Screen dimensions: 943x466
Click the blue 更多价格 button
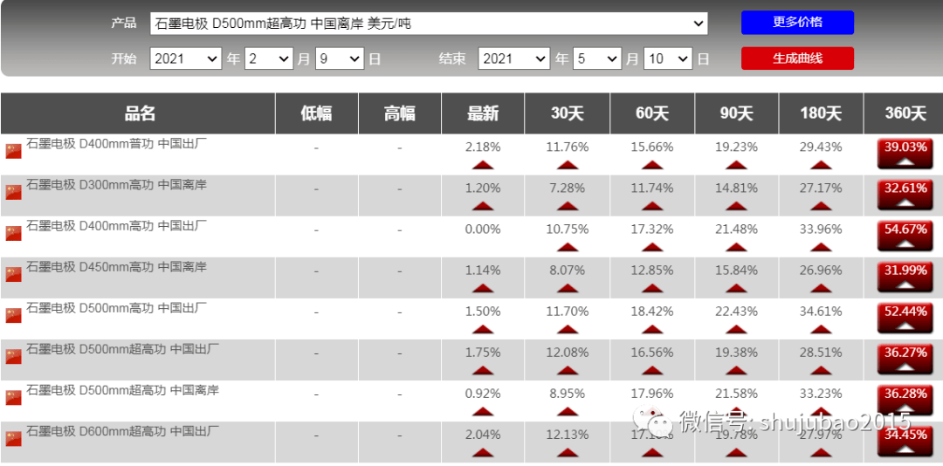pos(797,23)
